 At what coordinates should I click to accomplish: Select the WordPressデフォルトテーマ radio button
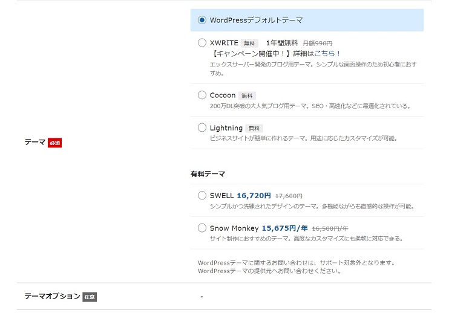tap(202, 20)
